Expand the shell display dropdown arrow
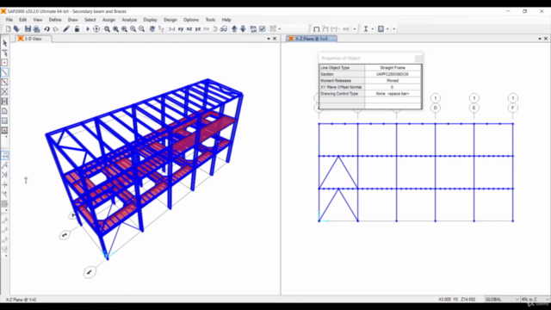 point(387,29)
